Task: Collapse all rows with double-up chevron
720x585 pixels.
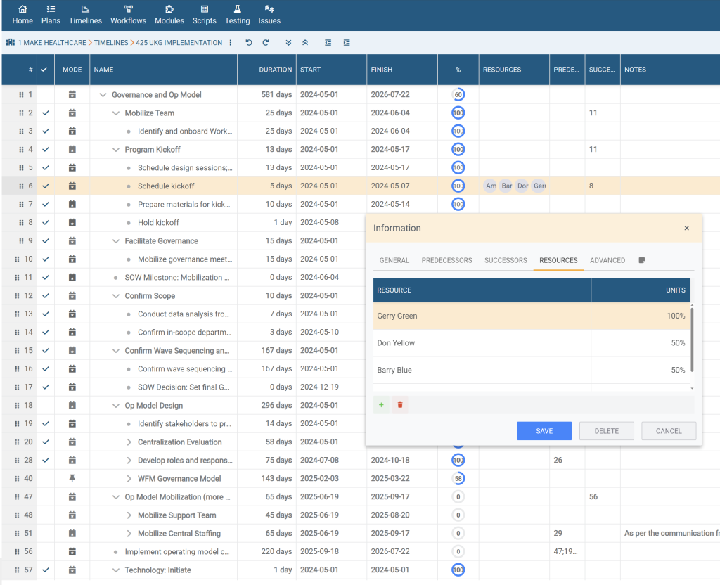Action: 305,43
